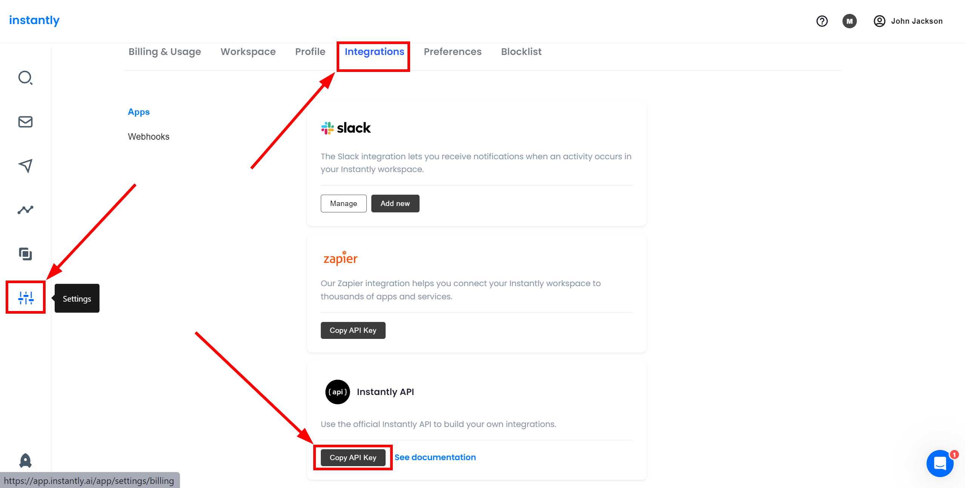Click See documentation for Instantly API

(435, 457)
